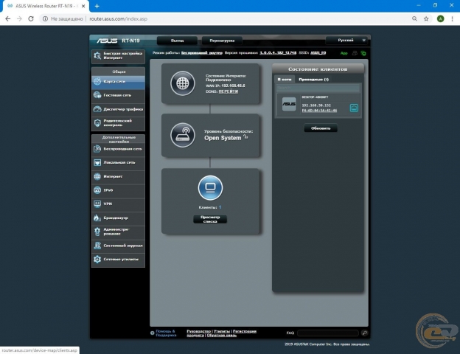Open the operation mode wireless router link

click(x=201, y=53)
